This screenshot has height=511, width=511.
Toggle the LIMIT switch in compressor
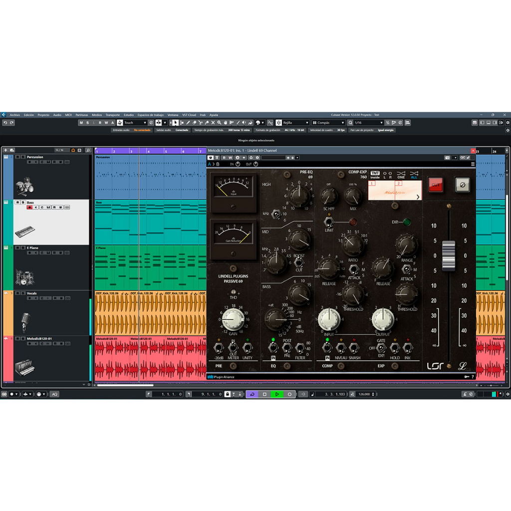(328, 222)
